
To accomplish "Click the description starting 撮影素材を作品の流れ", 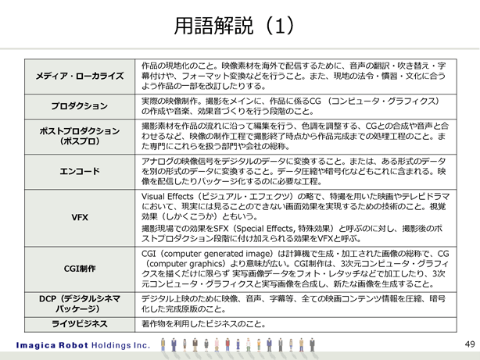I will 295,136.
